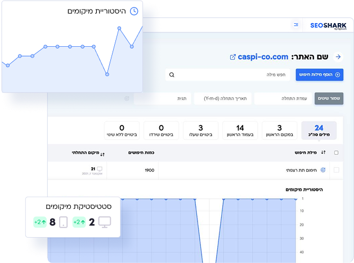This screenshot has width=354, height=263.
Task: Click the מיקום התחלתי column header
Action: tap(86, 153)
